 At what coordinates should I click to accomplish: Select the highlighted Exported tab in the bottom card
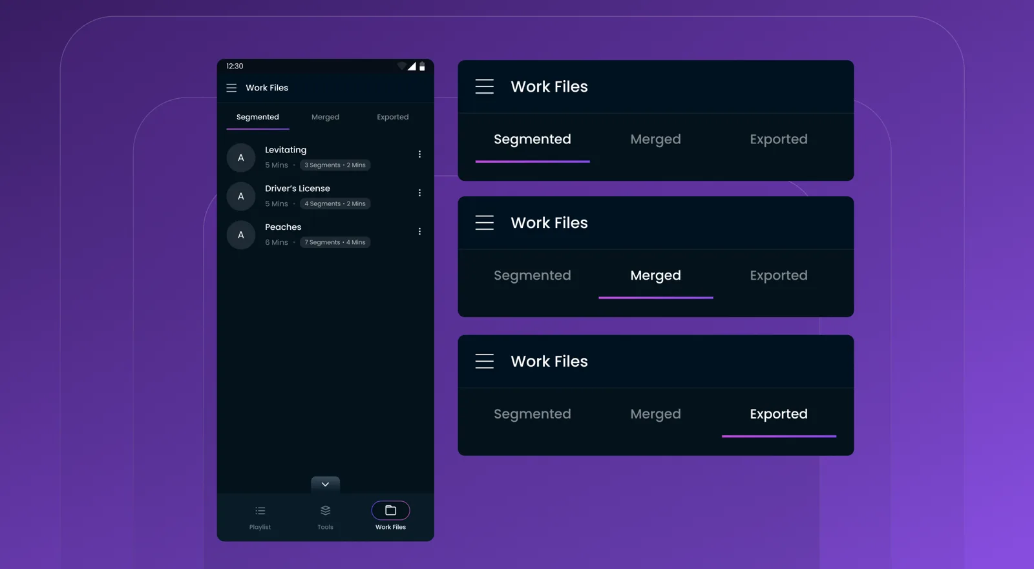click(779, 414)
